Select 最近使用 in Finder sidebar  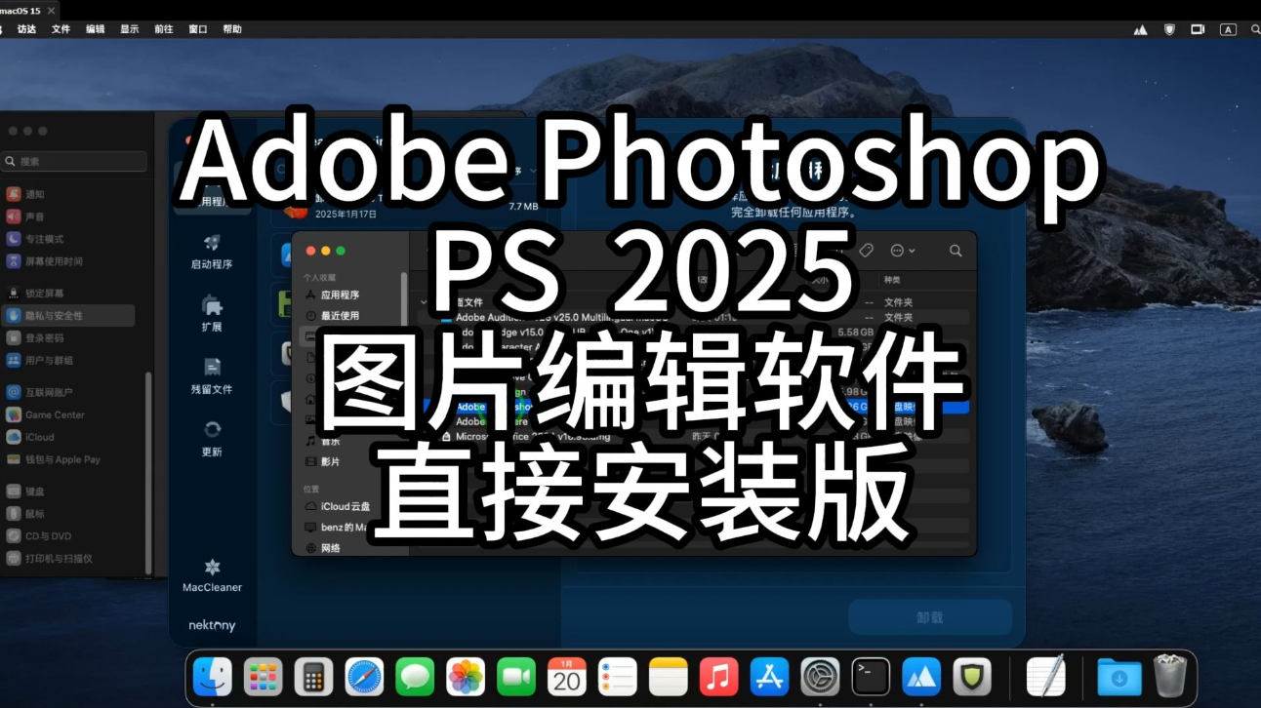click(x=332, y=315)
